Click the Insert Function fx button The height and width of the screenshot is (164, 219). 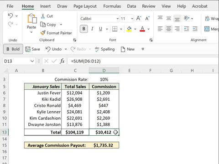click(x=62, y=61)
